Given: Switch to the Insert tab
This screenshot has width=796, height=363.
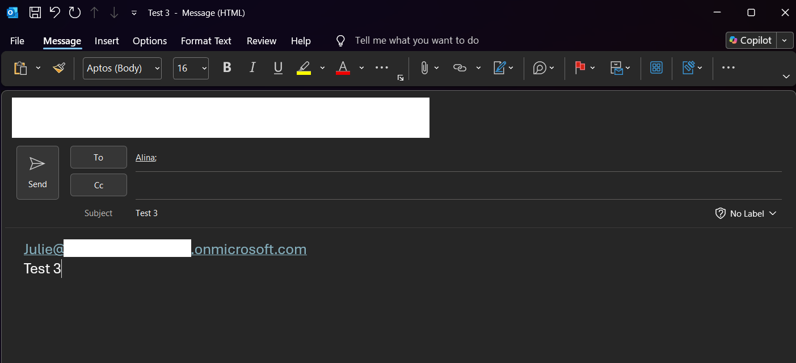Looking at the screenshot, I should [107, 41].
